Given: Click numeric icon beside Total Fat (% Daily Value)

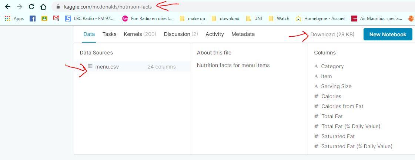Looking at the screenshot, I should pyautogui.click(x=316, y=126).
